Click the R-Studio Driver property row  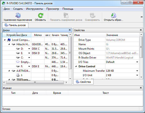pos(106,58)
